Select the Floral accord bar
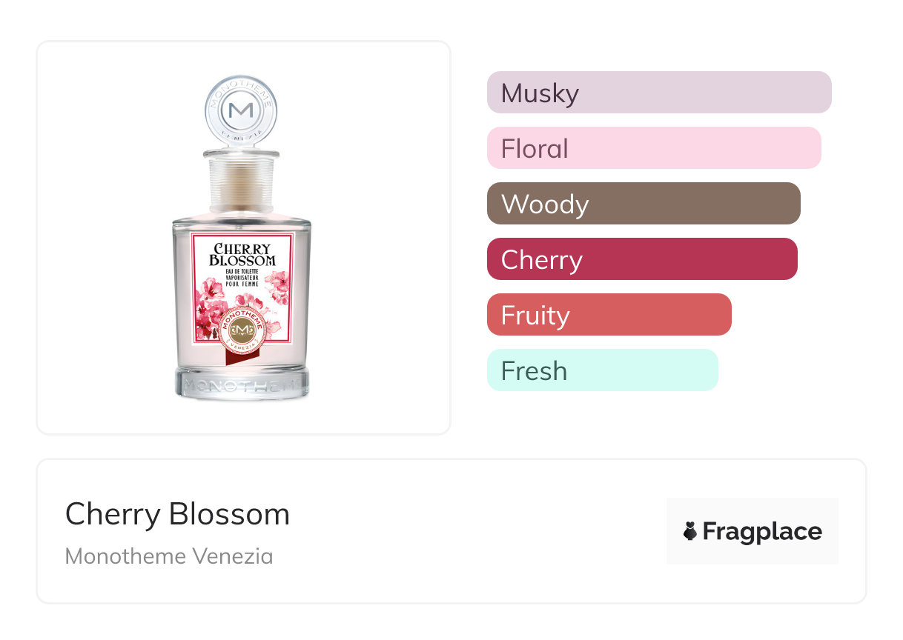This screenshot has height=640, width=903. click(653, 148)
